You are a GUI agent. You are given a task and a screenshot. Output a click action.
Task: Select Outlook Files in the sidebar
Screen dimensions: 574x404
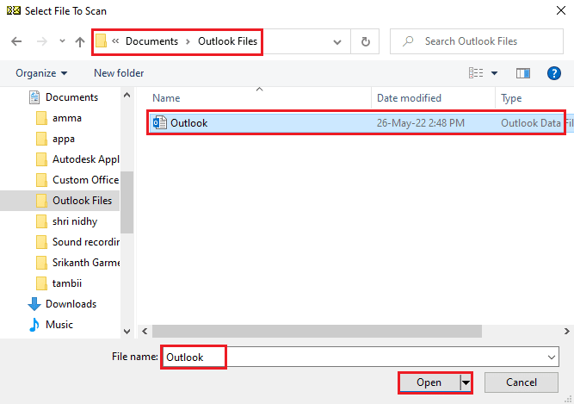coord(82,201)
